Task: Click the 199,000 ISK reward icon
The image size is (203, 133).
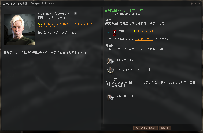Action: click(110, 61)
